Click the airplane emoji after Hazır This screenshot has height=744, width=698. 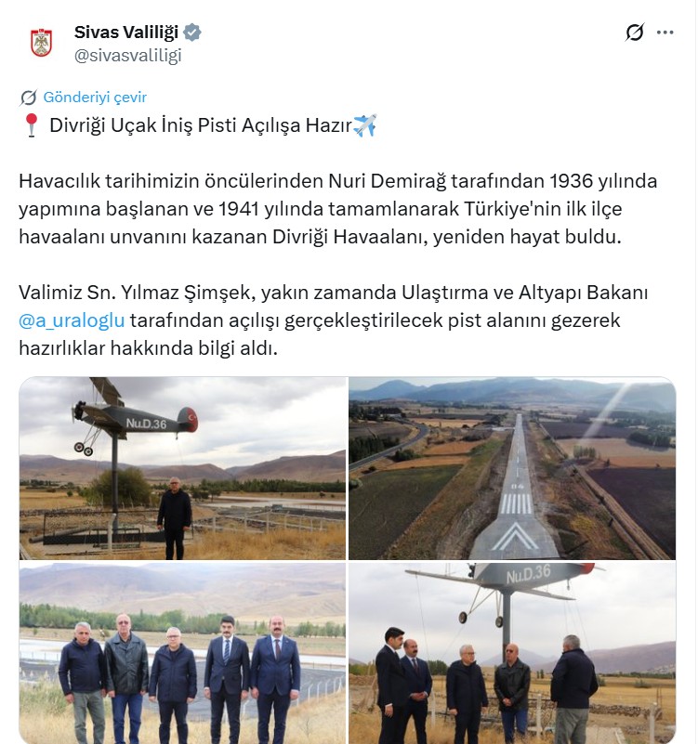click(364, 125)
